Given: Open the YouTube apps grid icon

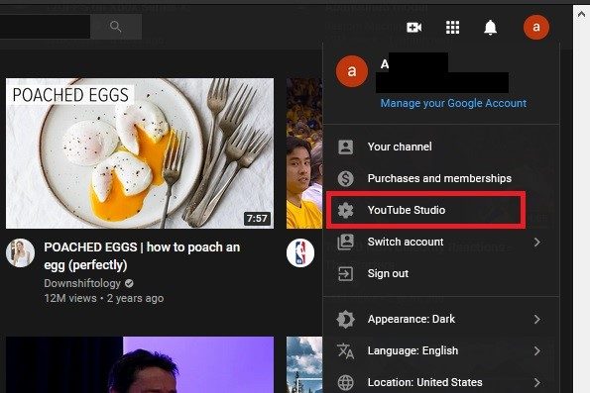Looking at the screenshot, I should point(452,27).
